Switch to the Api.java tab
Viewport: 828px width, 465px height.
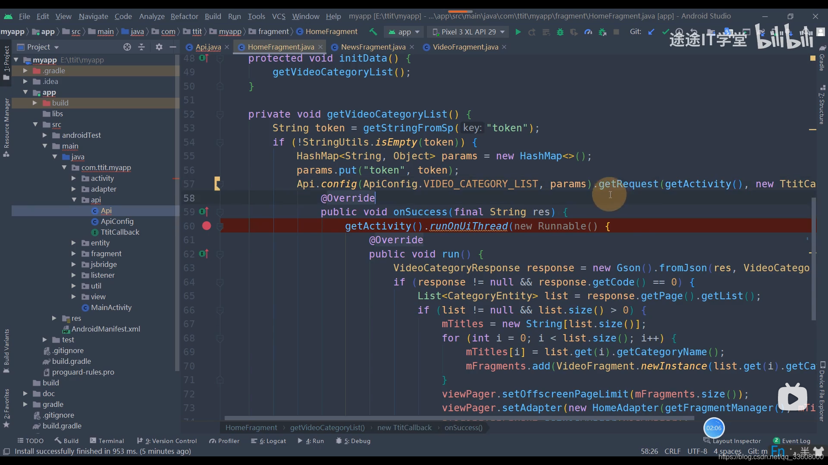pyautogui.click(x=208, y=47)
